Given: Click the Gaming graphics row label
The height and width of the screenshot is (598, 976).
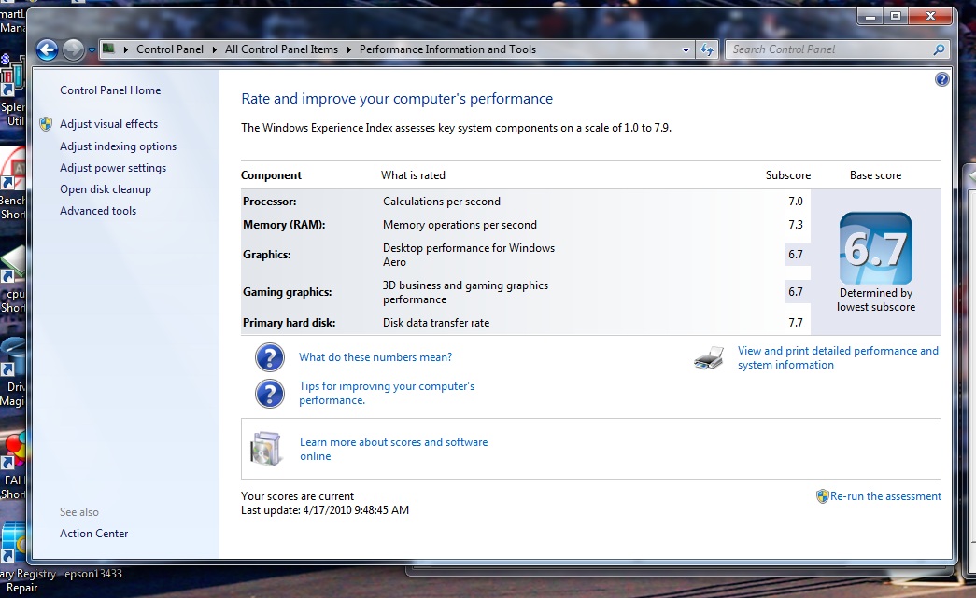Looking at the screenshot, I should (287, 292).
